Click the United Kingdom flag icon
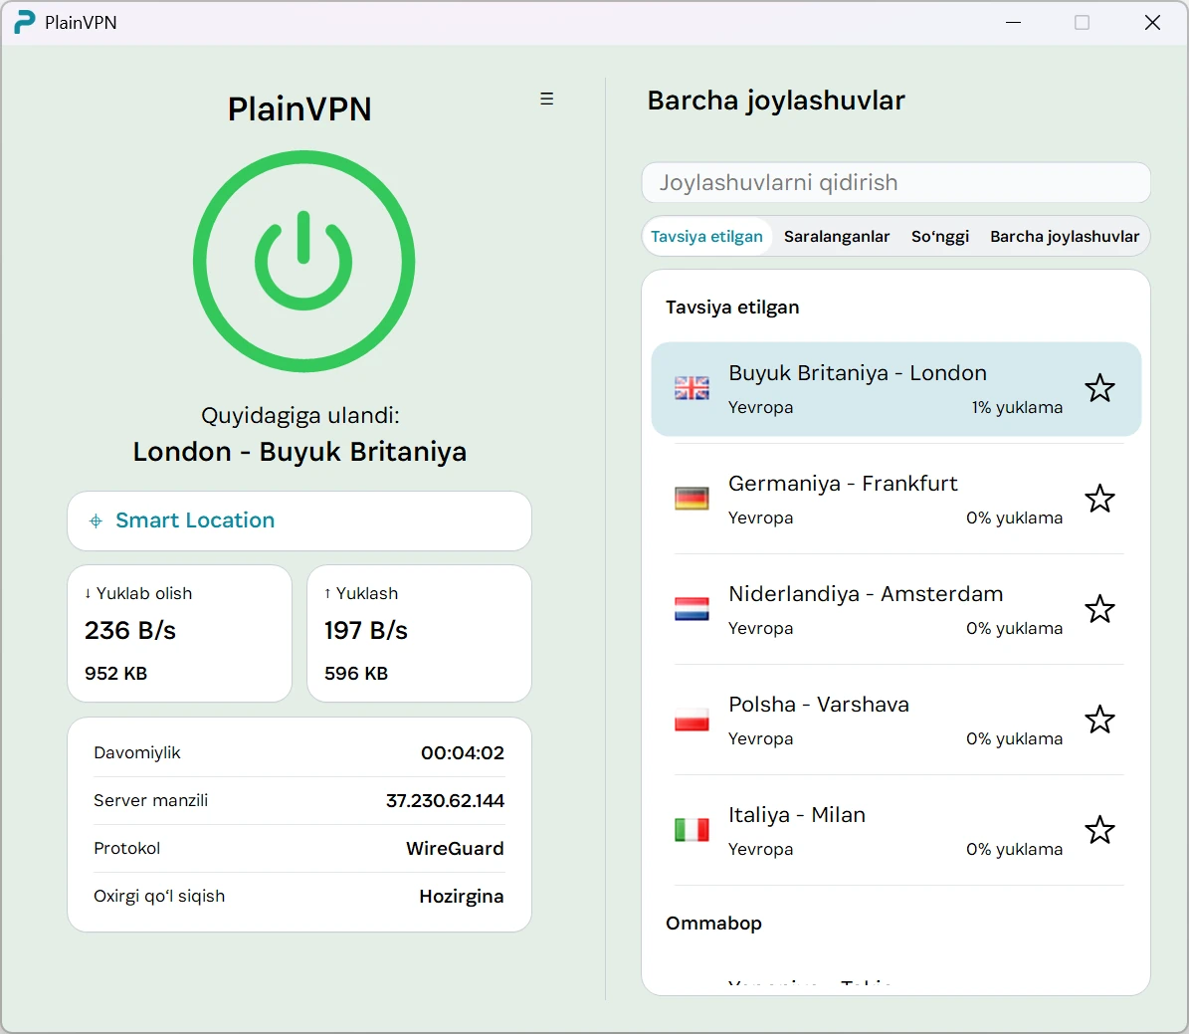 pyautogui.click(x=692, y=388)
